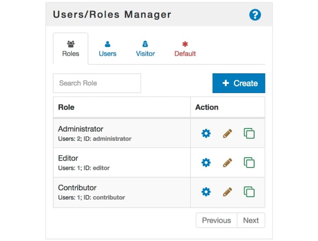Switch to the Default tab

click(x=185, y=49)
